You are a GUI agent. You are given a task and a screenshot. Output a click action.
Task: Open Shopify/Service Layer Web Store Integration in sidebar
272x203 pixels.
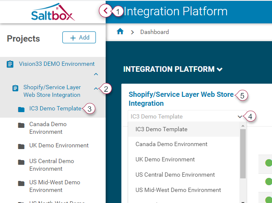click(x=52, y=91)
